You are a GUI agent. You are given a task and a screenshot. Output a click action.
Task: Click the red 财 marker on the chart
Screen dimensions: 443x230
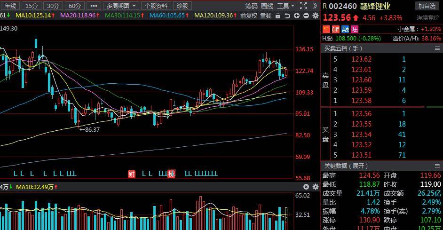[x=132, y=174]
